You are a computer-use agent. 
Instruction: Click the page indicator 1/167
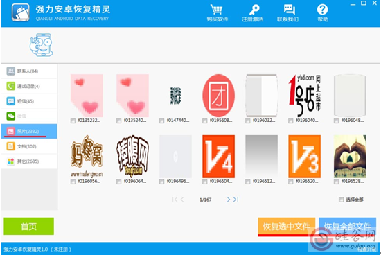click(205, 200)
